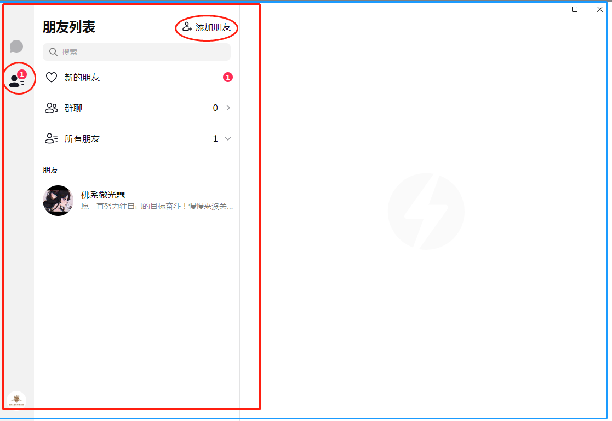Click the 佛系微光 avatar thumbnail
The image size is (612, 421).
click(x=58, y=201)
